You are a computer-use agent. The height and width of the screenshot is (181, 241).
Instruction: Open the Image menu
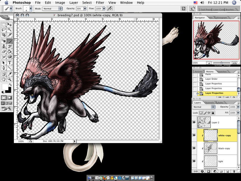(60, 3)
